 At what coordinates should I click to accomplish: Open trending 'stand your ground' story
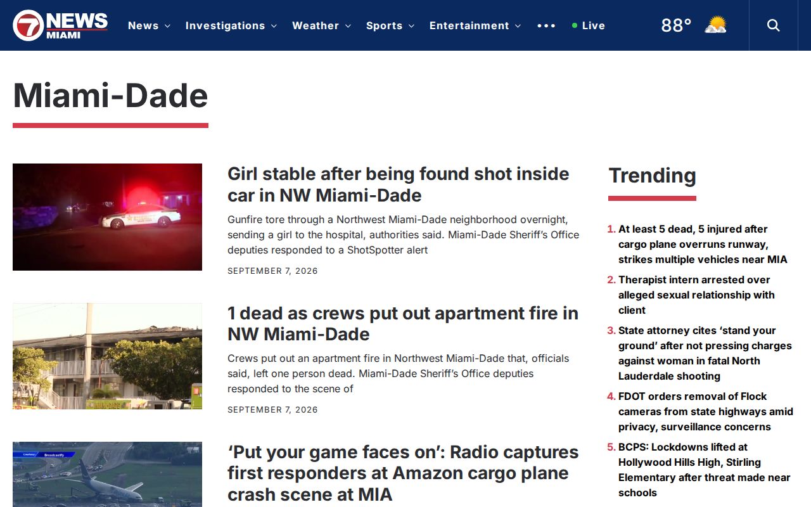pos(705,353)
